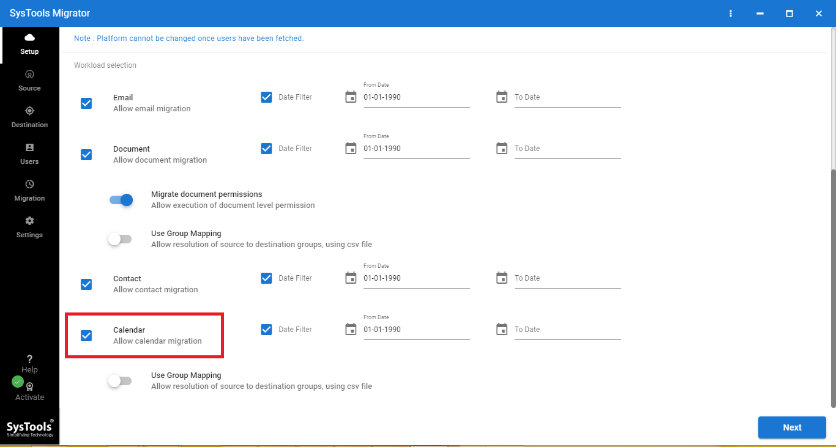The height and width of the screenshot is (447, 836).
Task: Open Document From Date calendar icon
Action: point(351,148)
